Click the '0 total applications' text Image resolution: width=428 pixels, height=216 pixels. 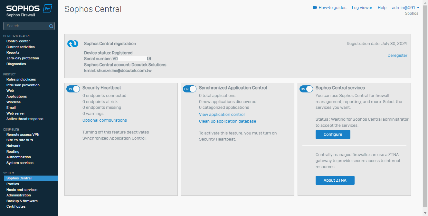[217, 96]
